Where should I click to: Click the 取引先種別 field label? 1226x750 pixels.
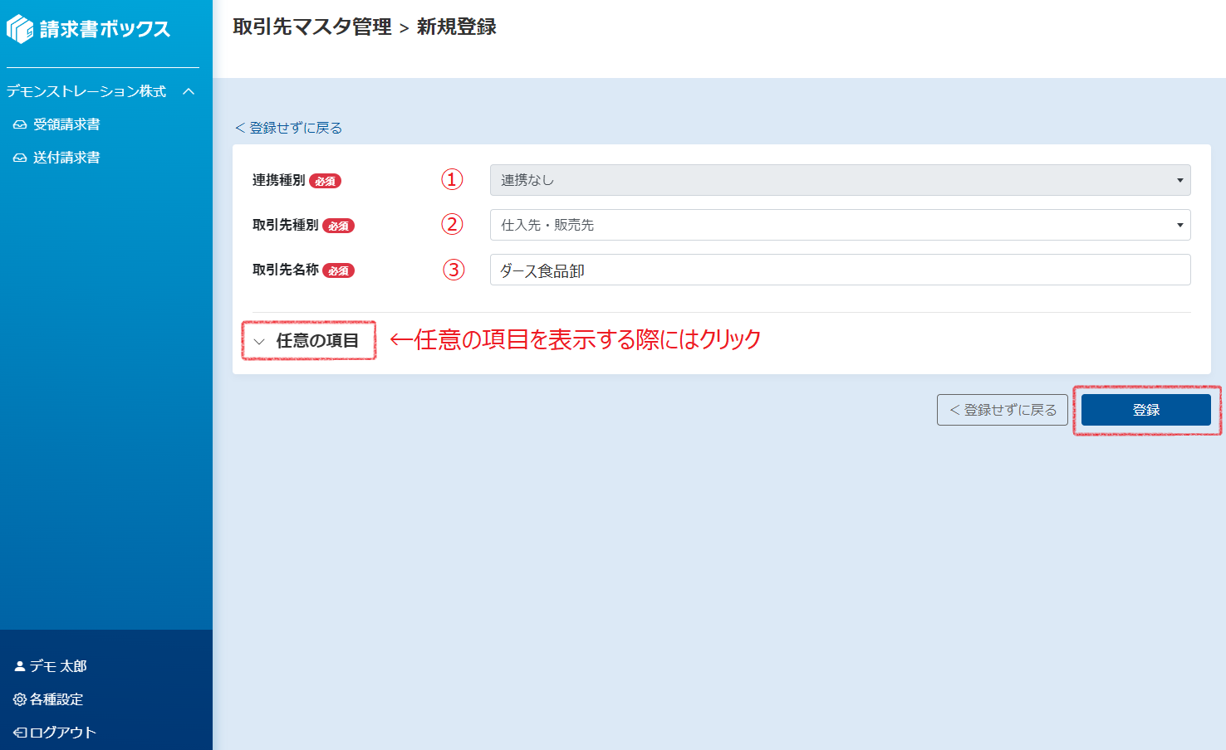point(286,225)
